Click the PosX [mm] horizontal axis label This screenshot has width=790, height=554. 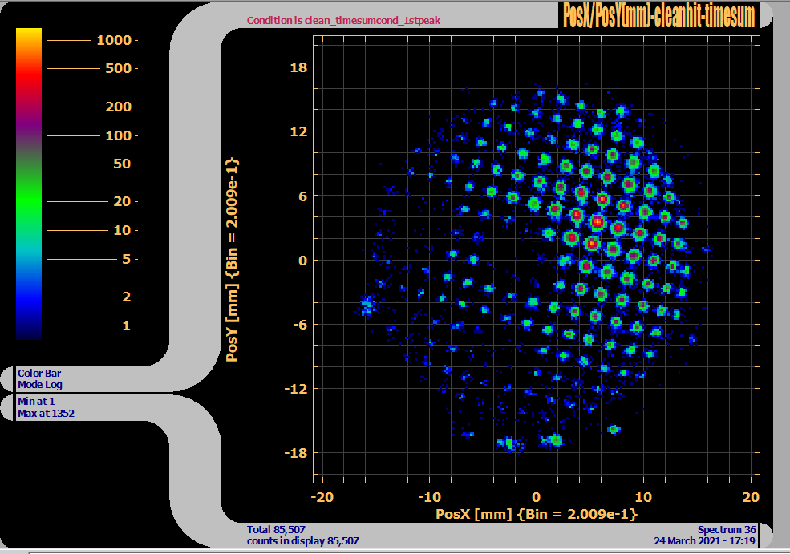536,512
